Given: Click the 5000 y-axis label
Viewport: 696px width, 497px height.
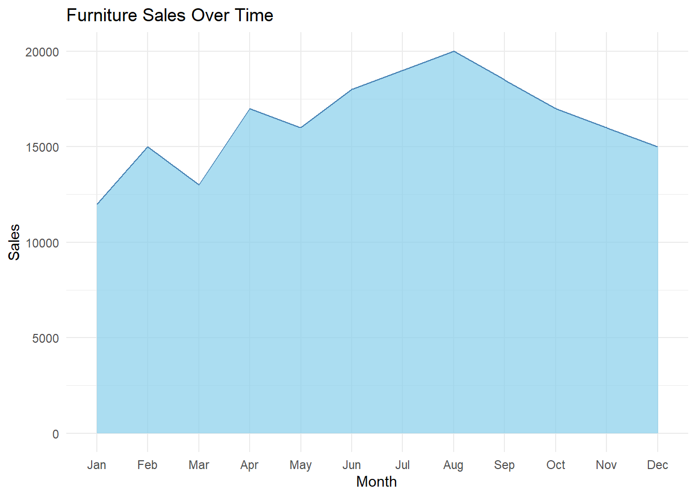Looking at the screenshot, I should tap(46, 339).
